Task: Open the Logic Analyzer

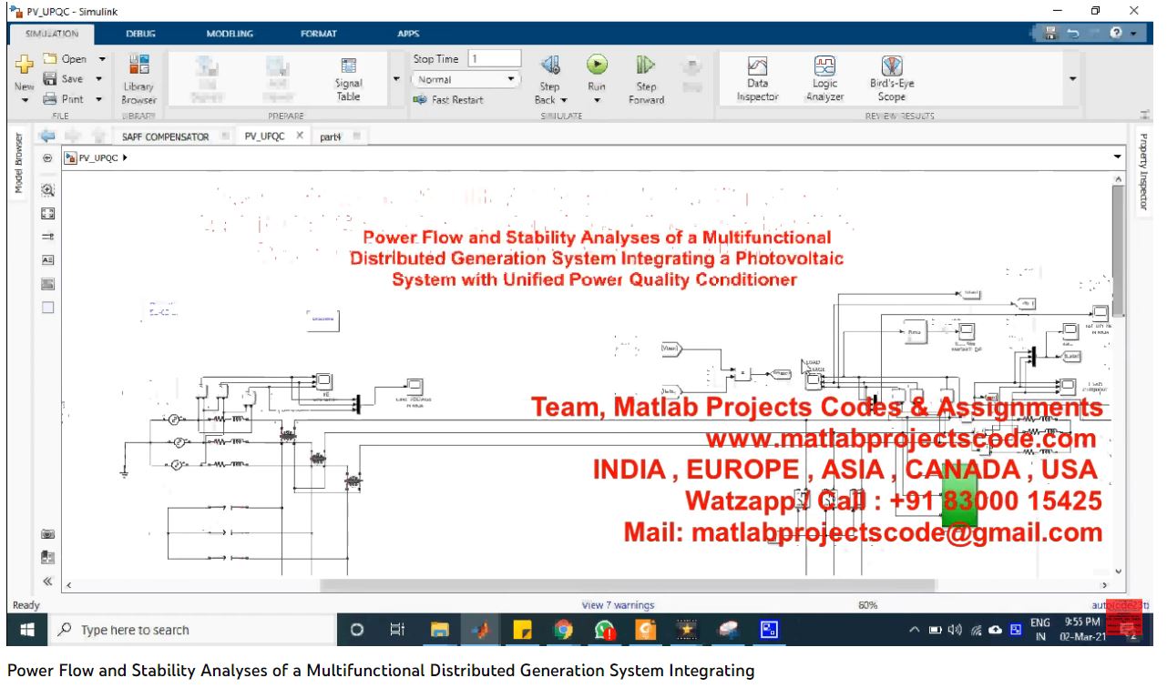Action: 824,78
